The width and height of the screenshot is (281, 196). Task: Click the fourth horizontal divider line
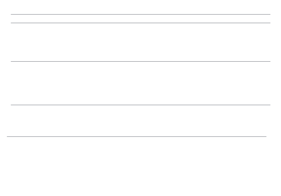click(140, 105)
